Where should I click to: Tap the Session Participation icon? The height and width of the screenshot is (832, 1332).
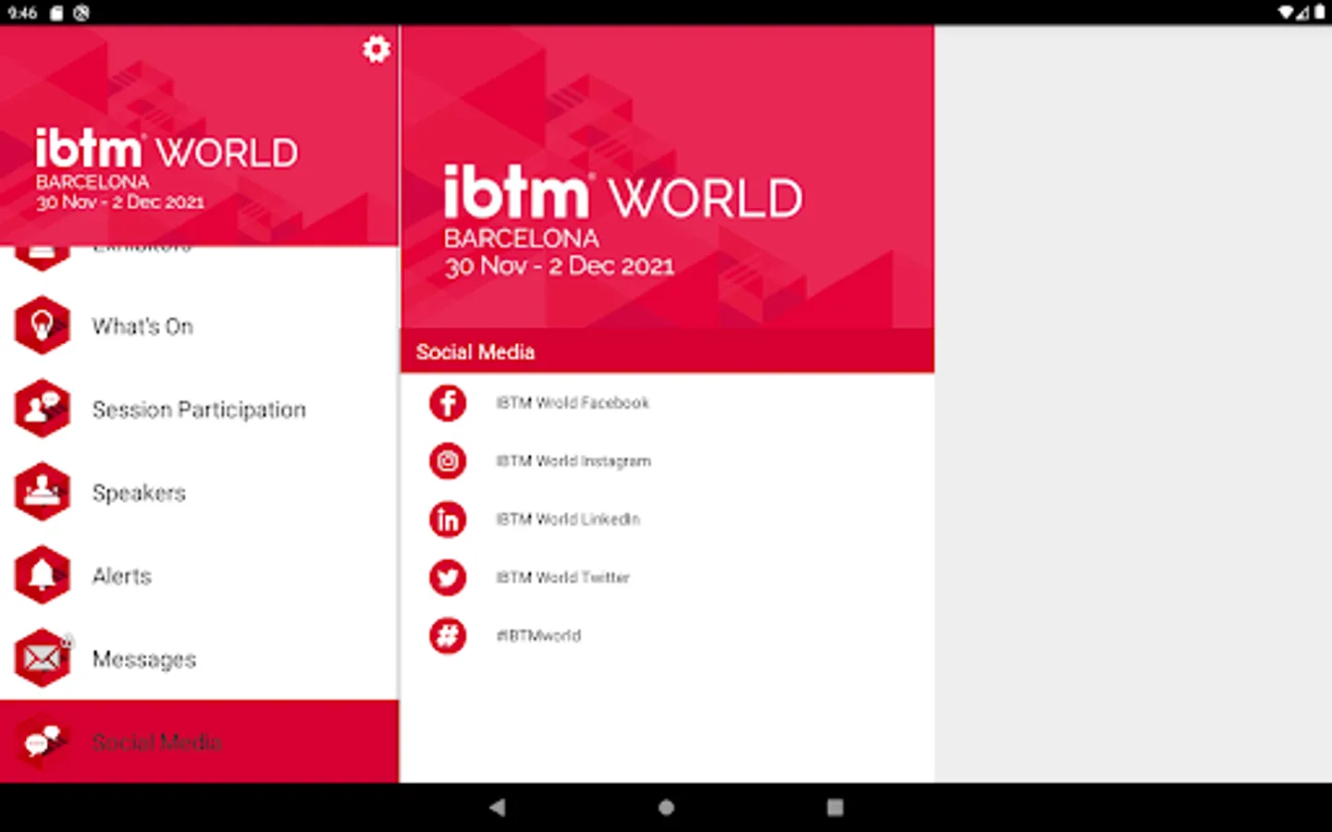tap(43, 409)
